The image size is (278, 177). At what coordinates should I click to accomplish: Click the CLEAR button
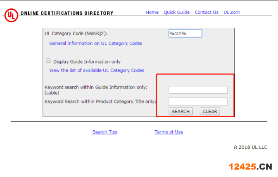click(x=210, y=111)
